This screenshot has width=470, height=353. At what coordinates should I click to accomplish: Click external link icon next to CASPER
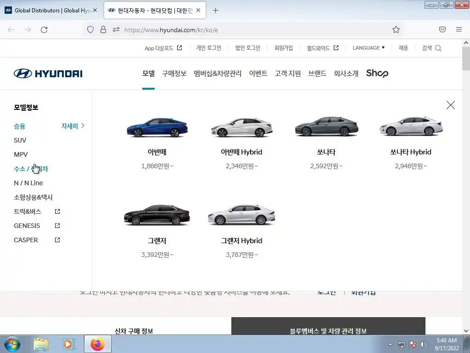click(x=57, y=240)
